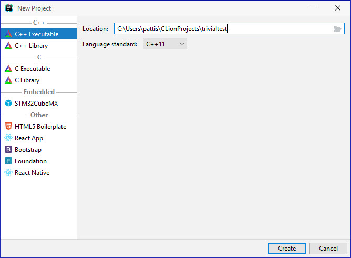Click the Cancel button

pyautogui.click(x=328, y=249)
